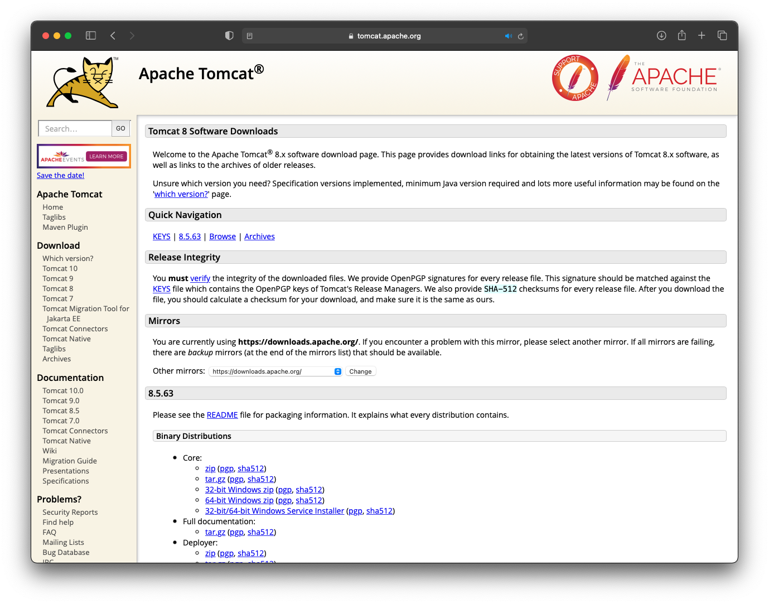The height and width of the screenshot is (604, 769).
Task: Jump to the 8.5.63 quick navigation link
Action: coord(190,236)
